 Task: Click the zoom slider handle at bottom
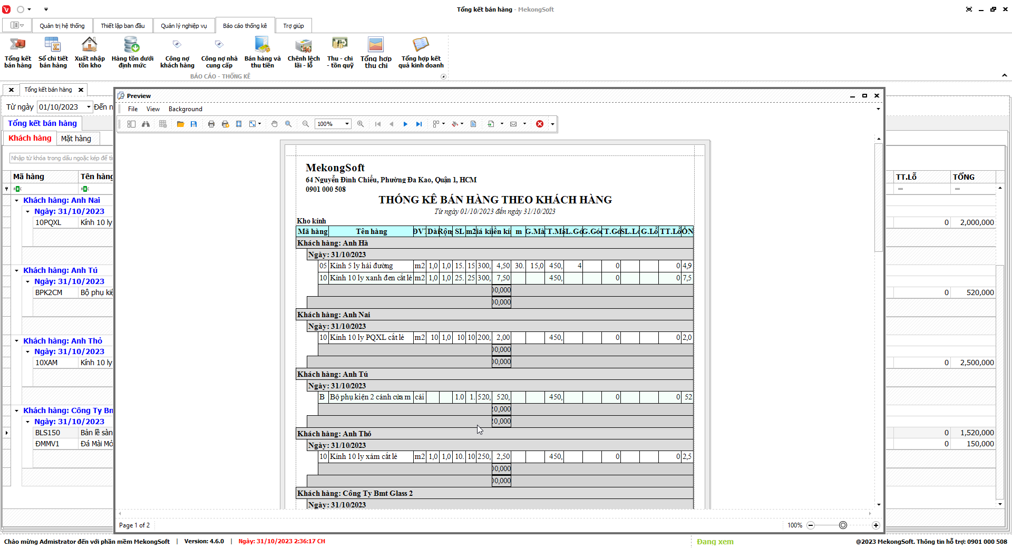843,525
